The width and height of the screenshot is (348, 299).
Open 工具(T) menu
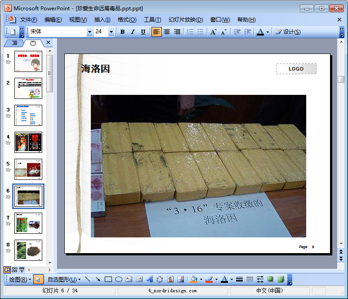click(x=152, y=20)
